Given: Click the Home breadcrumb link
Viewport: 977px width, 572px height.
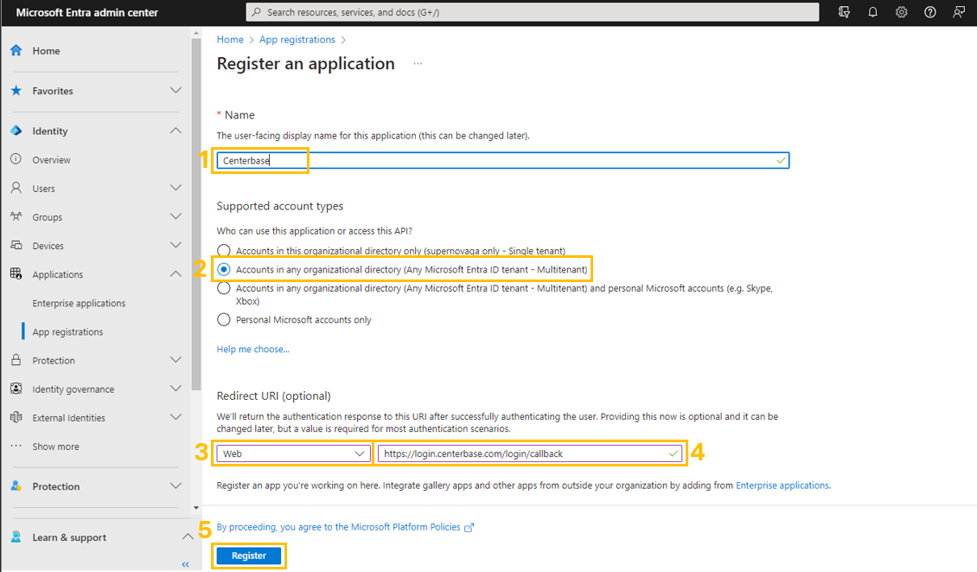Looking at the screenshot, I should click(230, 39).
